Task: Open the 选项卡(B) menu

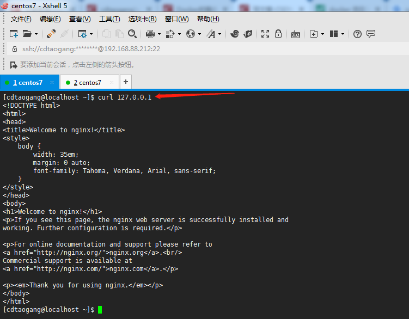Action: tap(143, 19)
